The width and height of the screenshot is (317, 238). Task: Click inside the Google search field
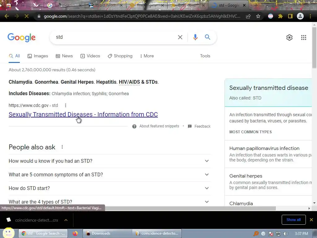tap(115, 37)
